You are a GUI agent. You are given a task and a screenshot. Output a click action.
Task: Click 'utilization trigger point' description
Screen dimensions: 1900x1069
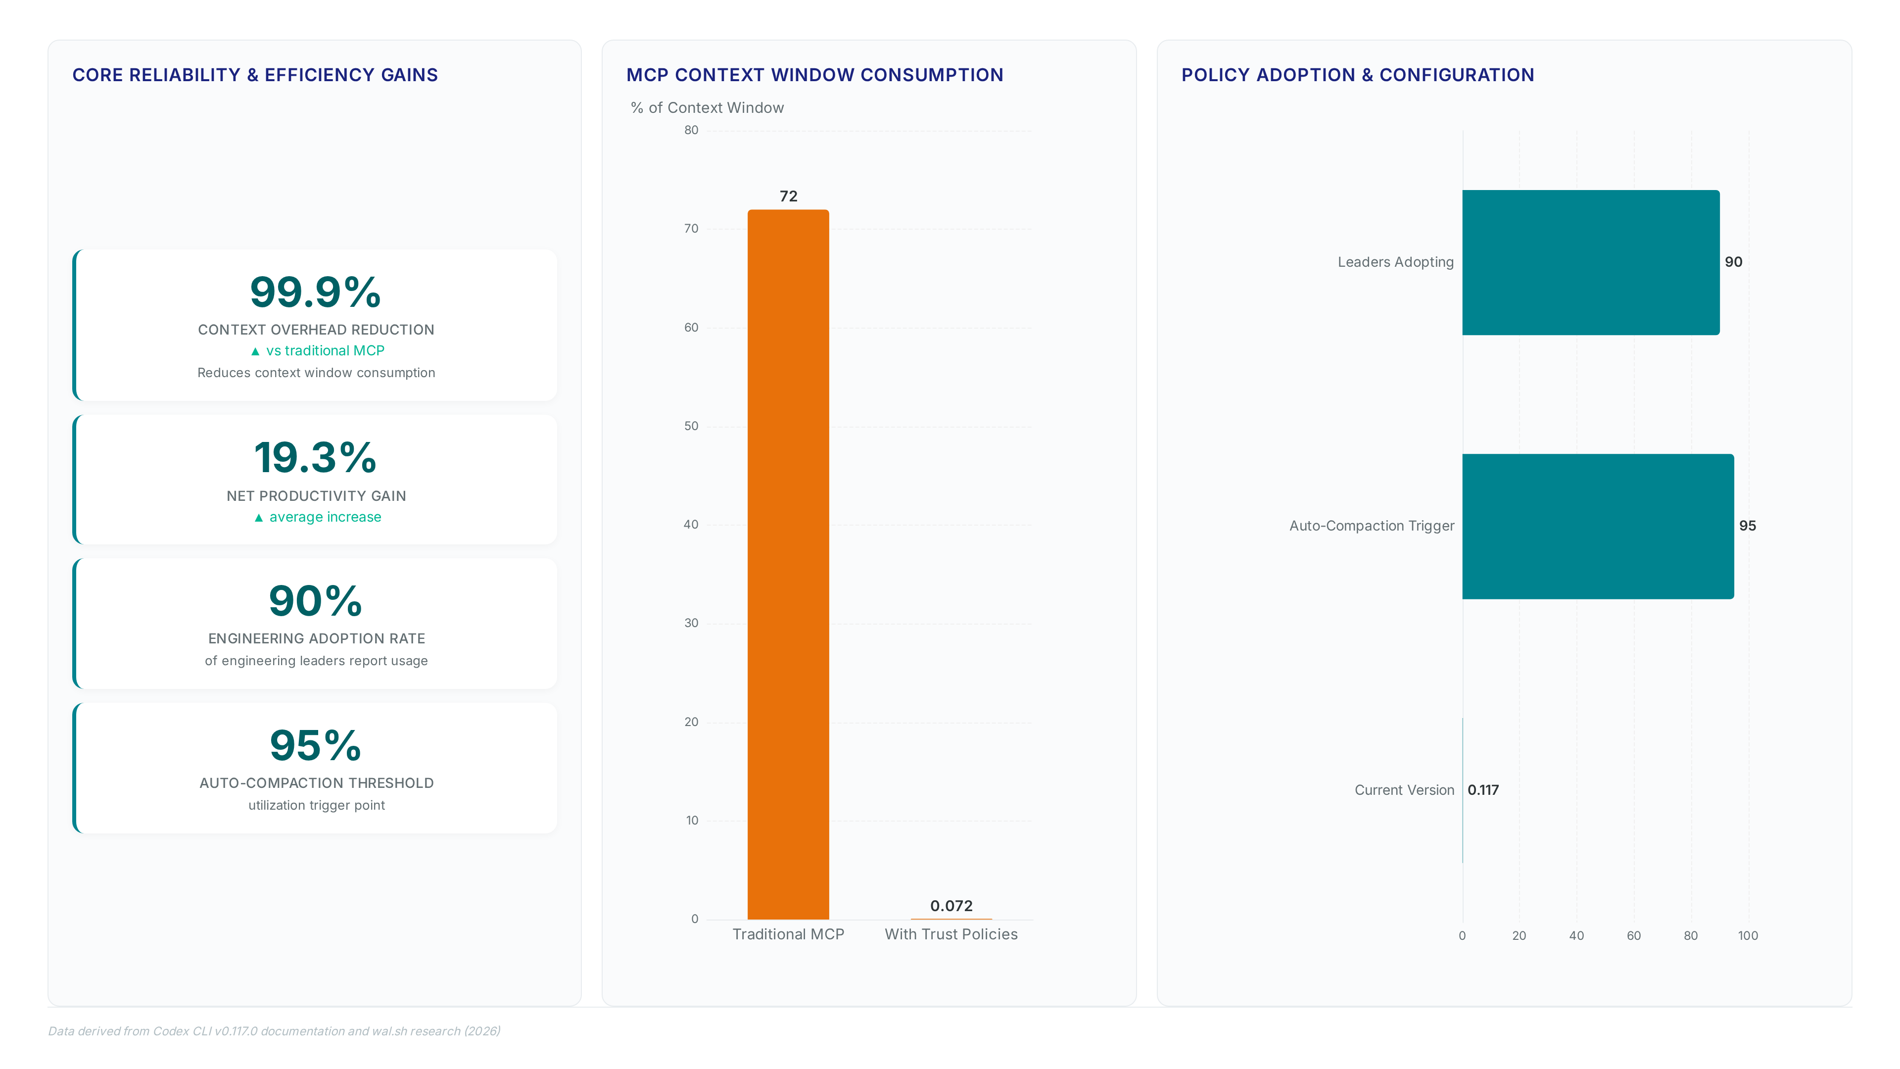(316, 805)
